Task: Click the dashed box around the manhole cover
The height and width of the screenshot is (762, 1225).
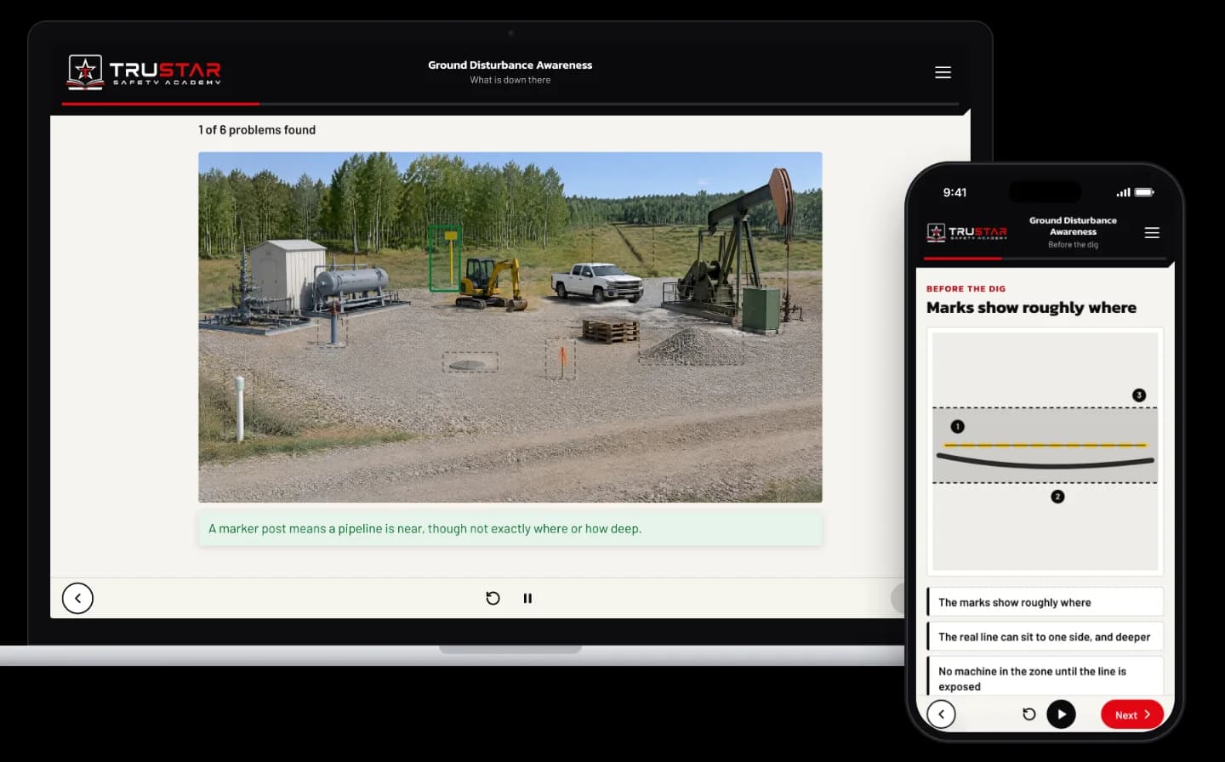Action: pos(470,363)
